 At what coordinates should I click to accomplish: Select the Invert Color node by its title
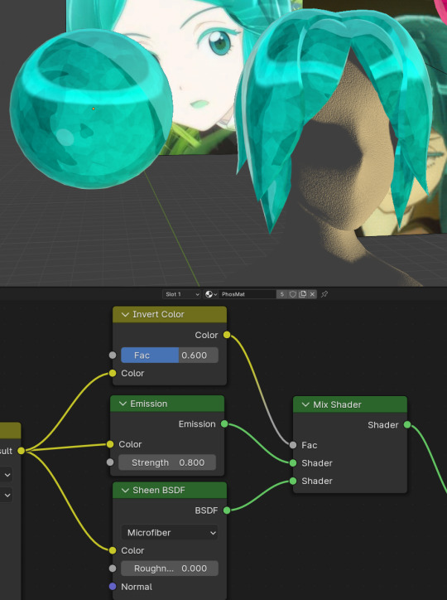click(158, 315)
